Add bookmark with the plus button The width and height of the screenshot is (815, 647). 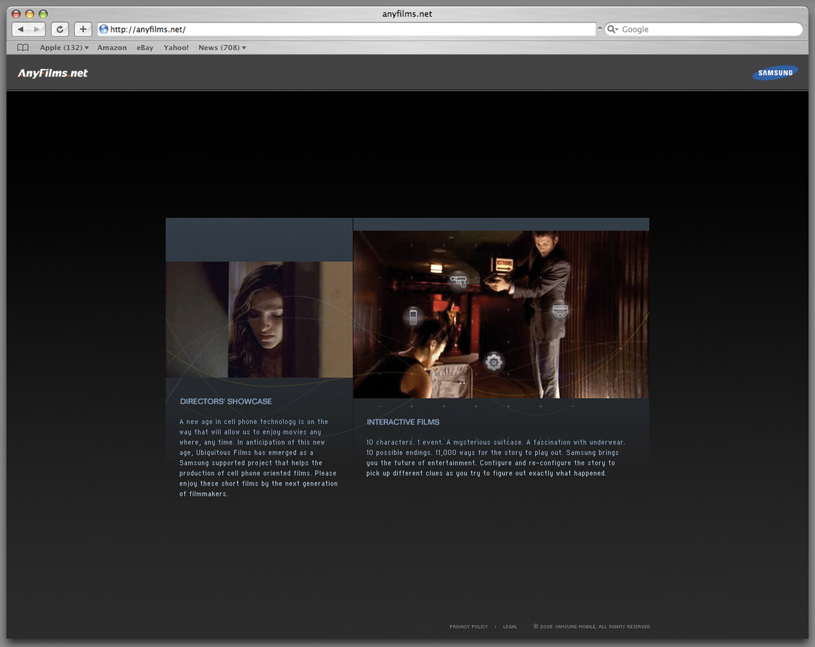[x=83, y=29]
